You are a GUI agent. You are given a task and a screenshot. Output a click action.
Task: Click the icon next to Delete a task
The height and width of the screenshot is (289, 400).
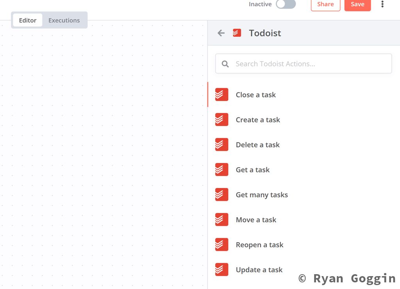click(221, 145)
